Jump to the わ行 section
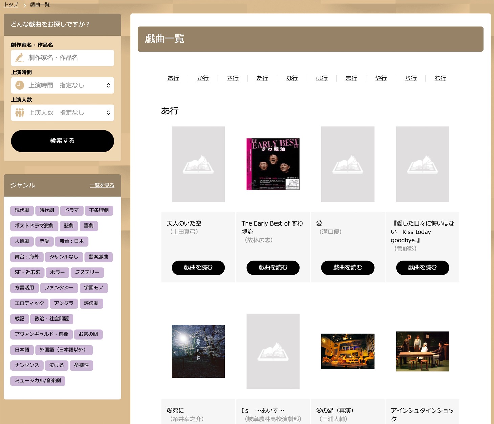The height and width of the screenshot is (424, 494). pyautogui.click(x=441, y=78)
